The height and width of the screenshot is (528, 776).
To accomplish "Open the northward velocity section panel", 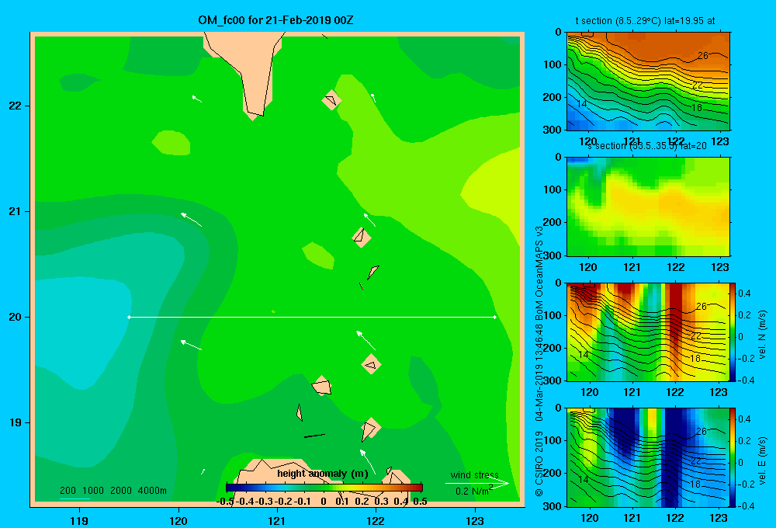I will point(648,332).
